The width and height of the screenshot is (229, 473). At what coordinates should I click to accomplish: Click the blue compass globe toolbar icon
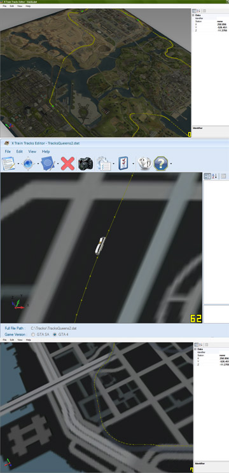click(x=27, y=164)
